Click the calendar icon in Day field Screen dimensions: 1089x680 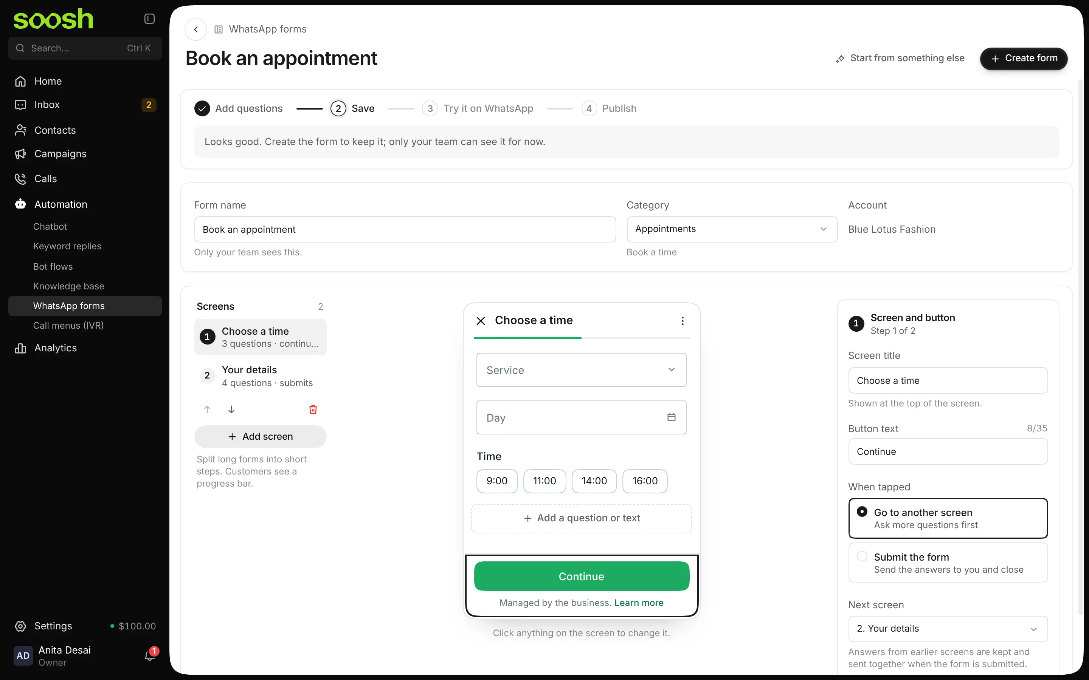672,417
